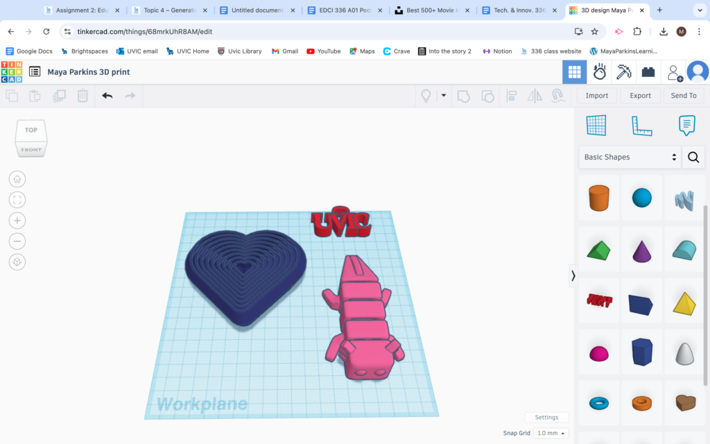The width and height of the screenshot is (710, 444).
Task: Open the Ruler tool
Action: pyautogui.click(x=641, y=126)
